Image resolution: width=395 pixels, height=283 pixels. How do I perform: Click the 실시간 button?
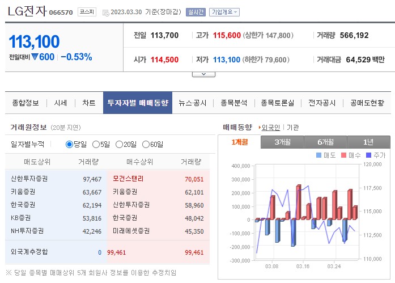[196, 12]
